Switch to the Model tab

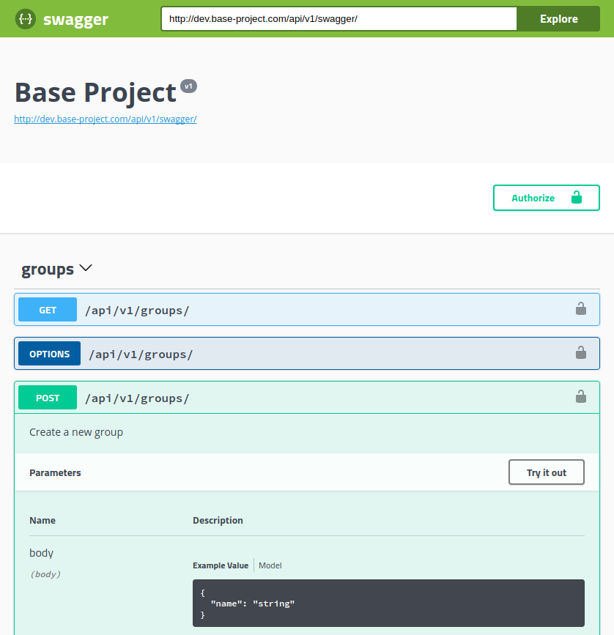270,565
